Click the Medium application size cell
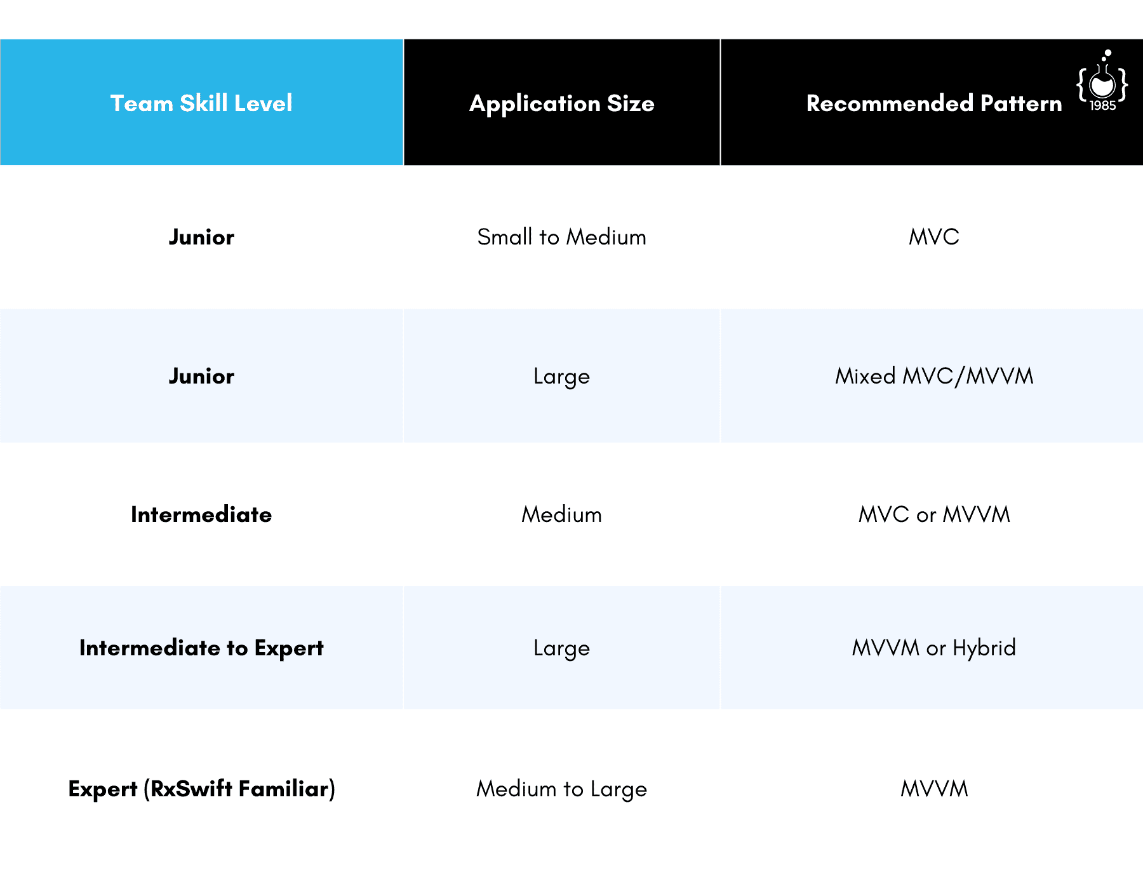 point(562,514)
